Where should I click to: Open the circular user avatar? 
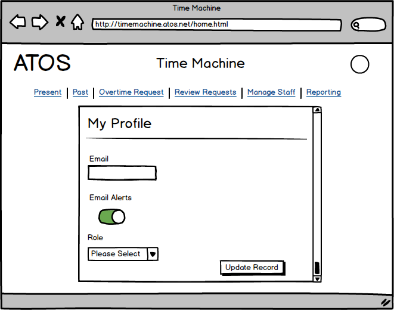pos(359,64)
